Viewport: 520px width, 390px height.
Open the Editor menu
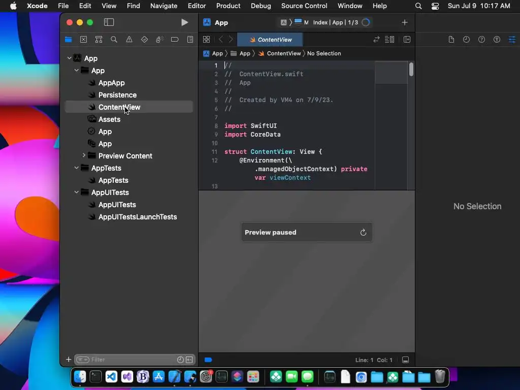pyautogui.click(x=197, y=6)
